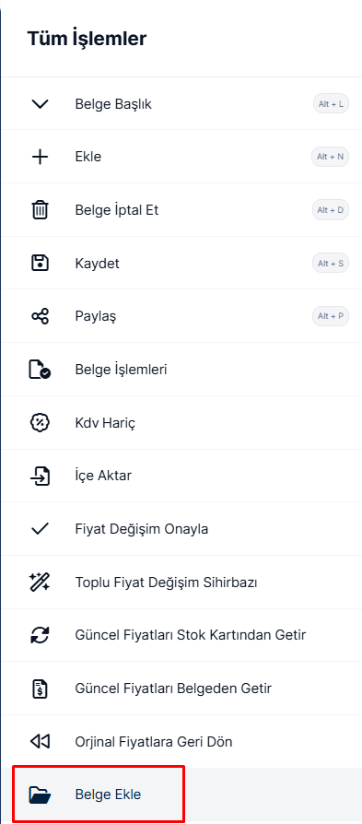
Task: Click the Belge İşlemleri document-check icon
Action: (x=40, y=370)
